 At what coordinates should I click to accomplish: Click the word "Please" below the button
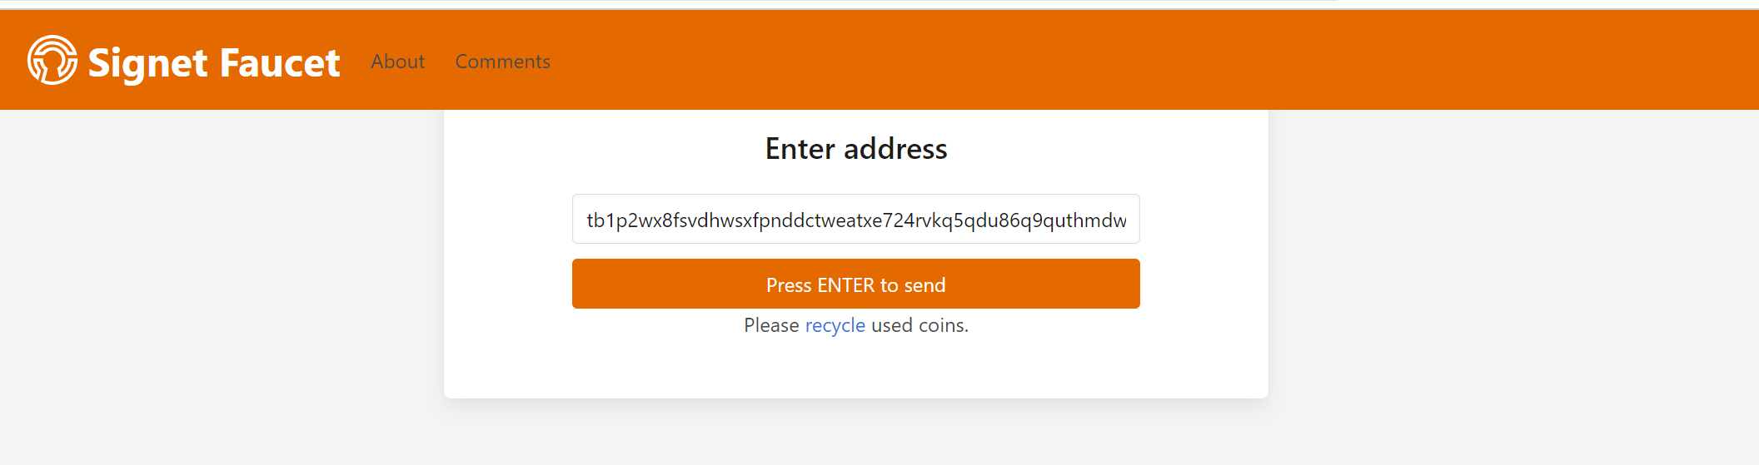coord(771,325)
